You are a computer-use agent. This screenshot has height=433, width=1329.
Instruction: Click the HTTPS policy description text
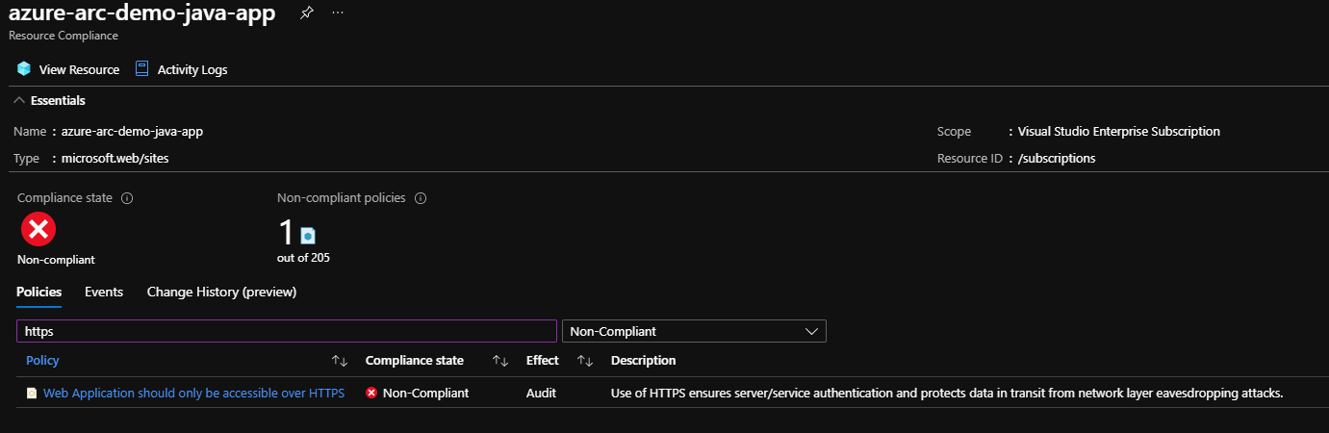tap(948, 393)
